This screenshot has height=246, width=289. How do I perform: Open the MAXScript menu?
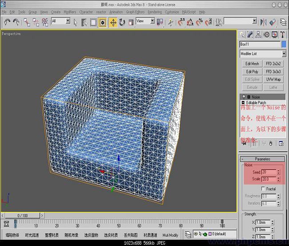(x=189, y=12)
